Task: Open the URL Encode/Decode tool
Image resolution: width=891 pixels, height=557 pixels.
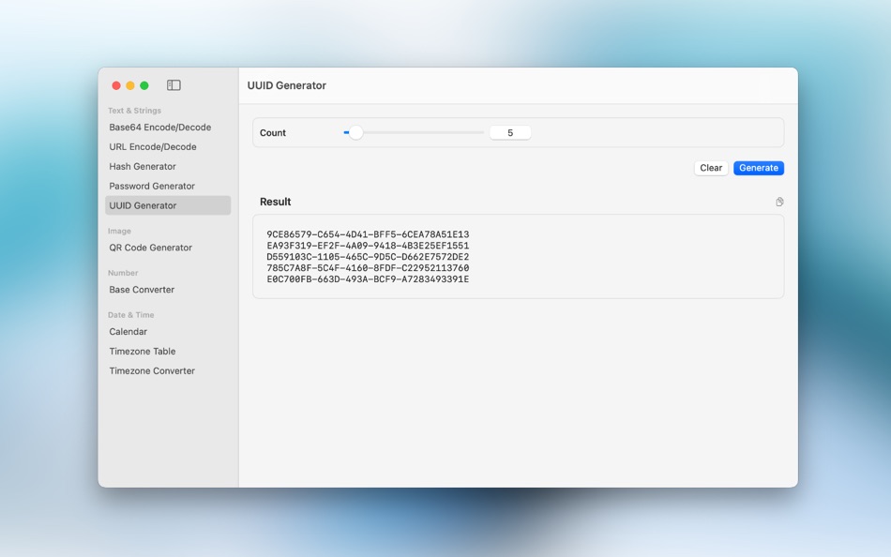Action: coord(150,146)
